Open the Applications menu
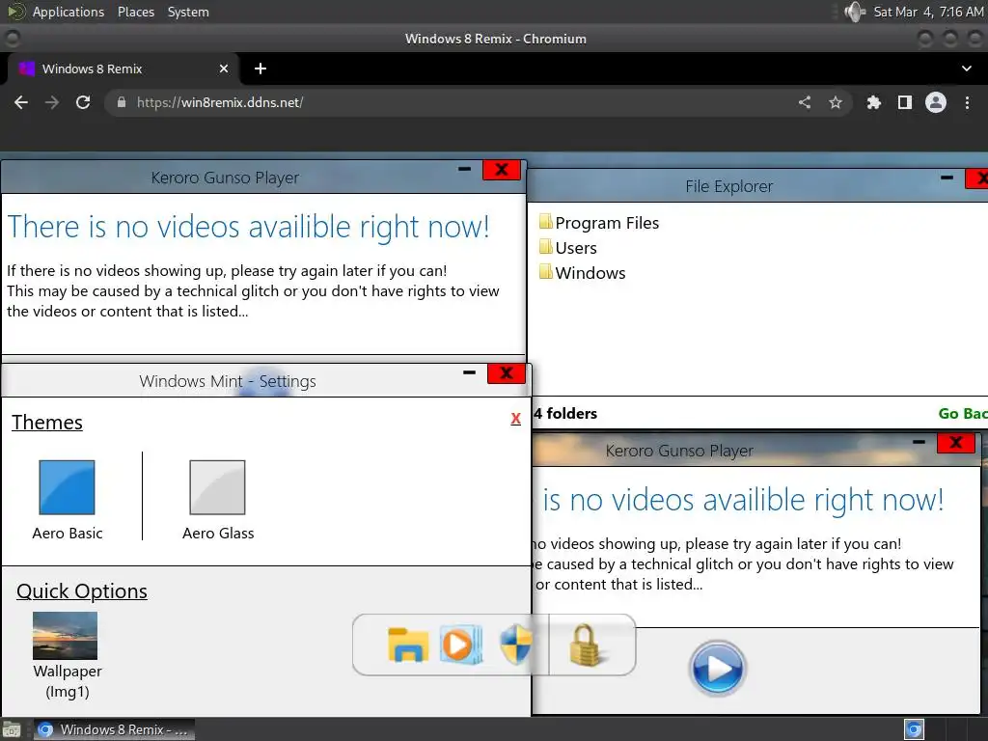Image resolution: width=988 pixels, height=741 pixels. pyautogui.click(x=69, y=12)
